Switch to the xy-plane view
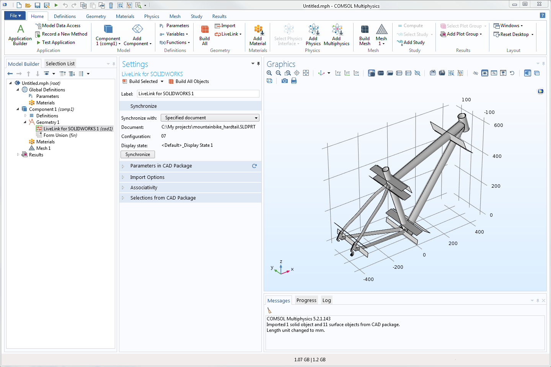Viewport: 551px width, 367px height. pos(338,73)
